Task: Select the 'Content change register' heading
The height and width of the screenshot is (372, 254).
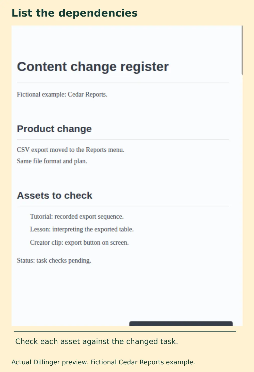Action: point(93,67)
